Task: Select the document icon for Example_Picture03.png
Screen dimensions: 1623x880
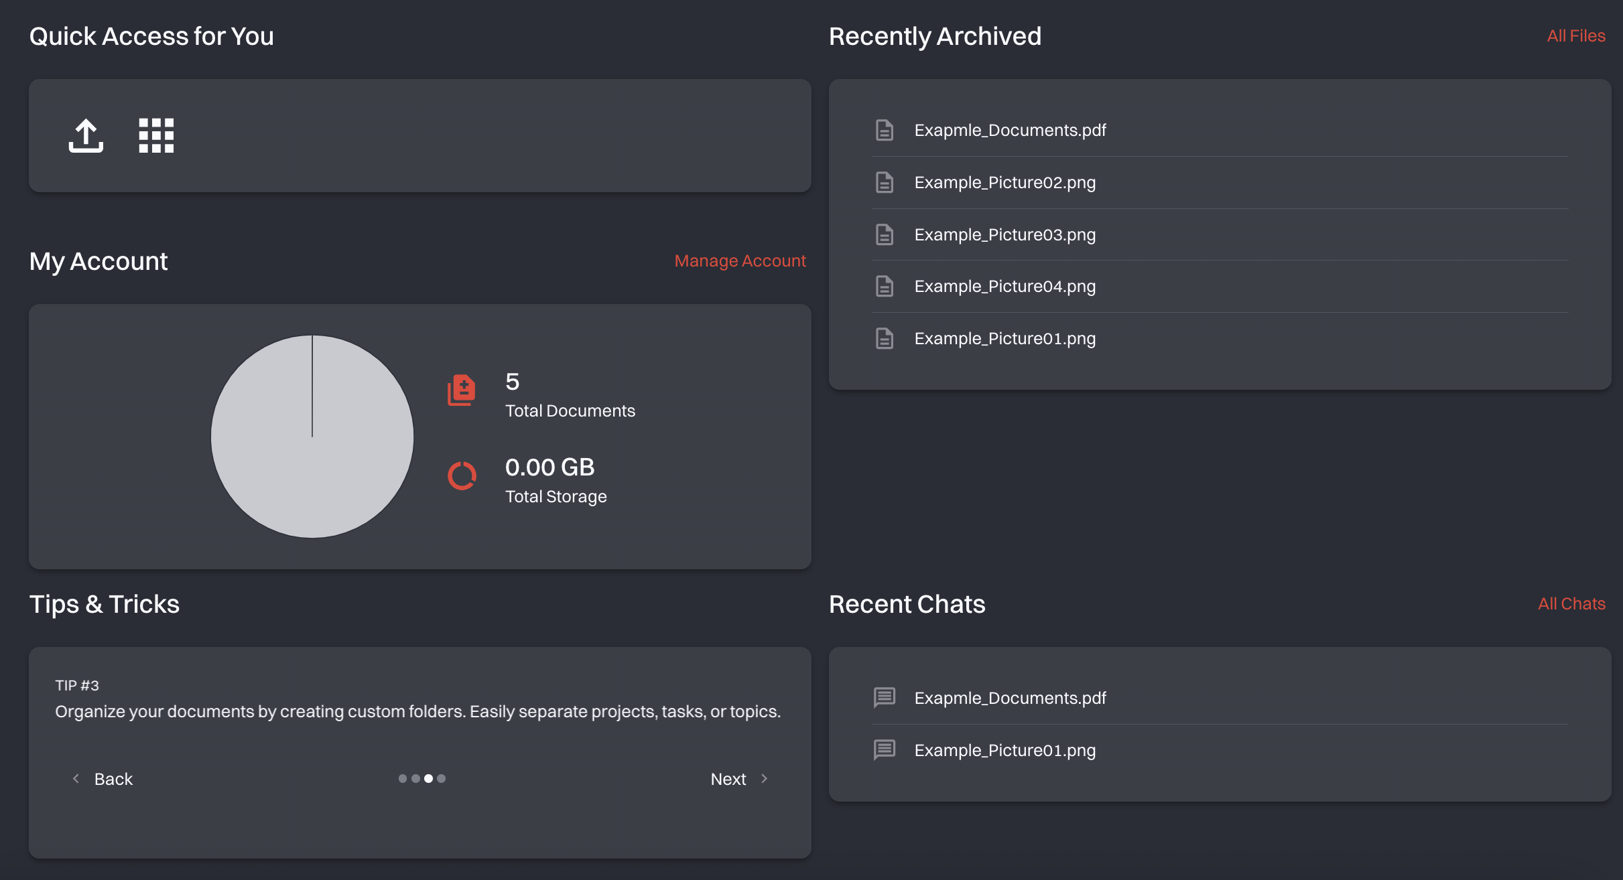Action: pyautogui.click(x=885, y=234)
